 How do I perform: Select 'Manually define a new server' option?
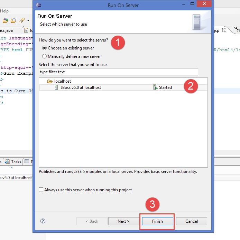coord(44,56)
